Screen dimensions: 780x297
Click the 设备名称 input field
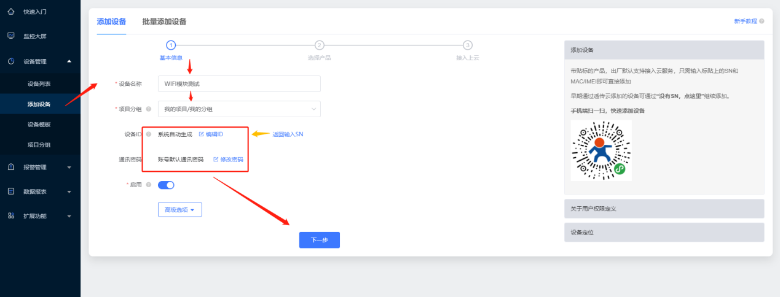pos(239,83)
